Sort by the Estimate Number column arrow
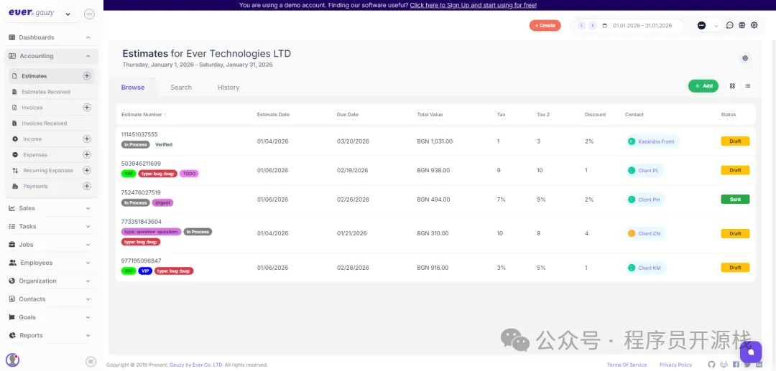The width and height of the screenshot is (776, 371). pos(165,115)
